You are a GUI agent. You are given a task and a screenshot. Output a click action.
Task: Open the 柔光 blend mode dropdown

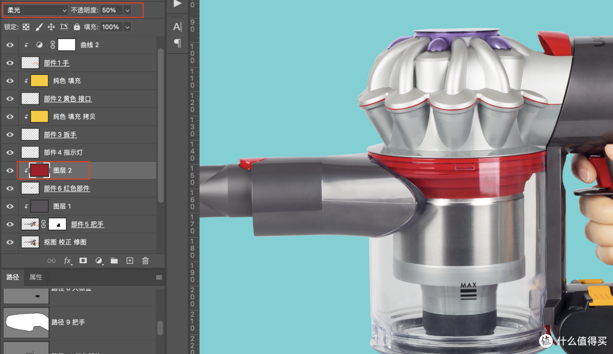coord(36,10)
